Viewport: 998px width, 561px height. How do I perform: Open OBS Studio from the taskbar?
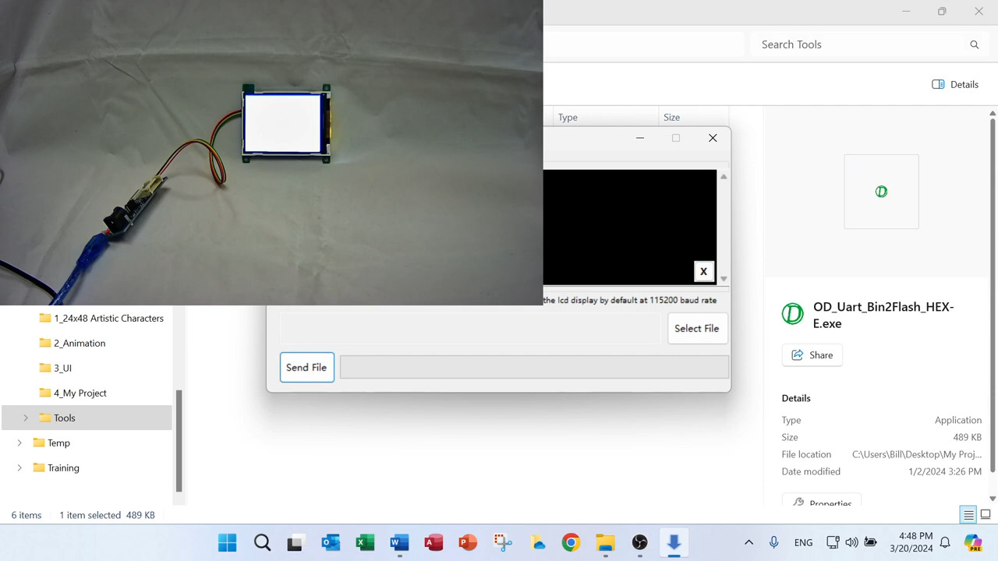[639, 542]
